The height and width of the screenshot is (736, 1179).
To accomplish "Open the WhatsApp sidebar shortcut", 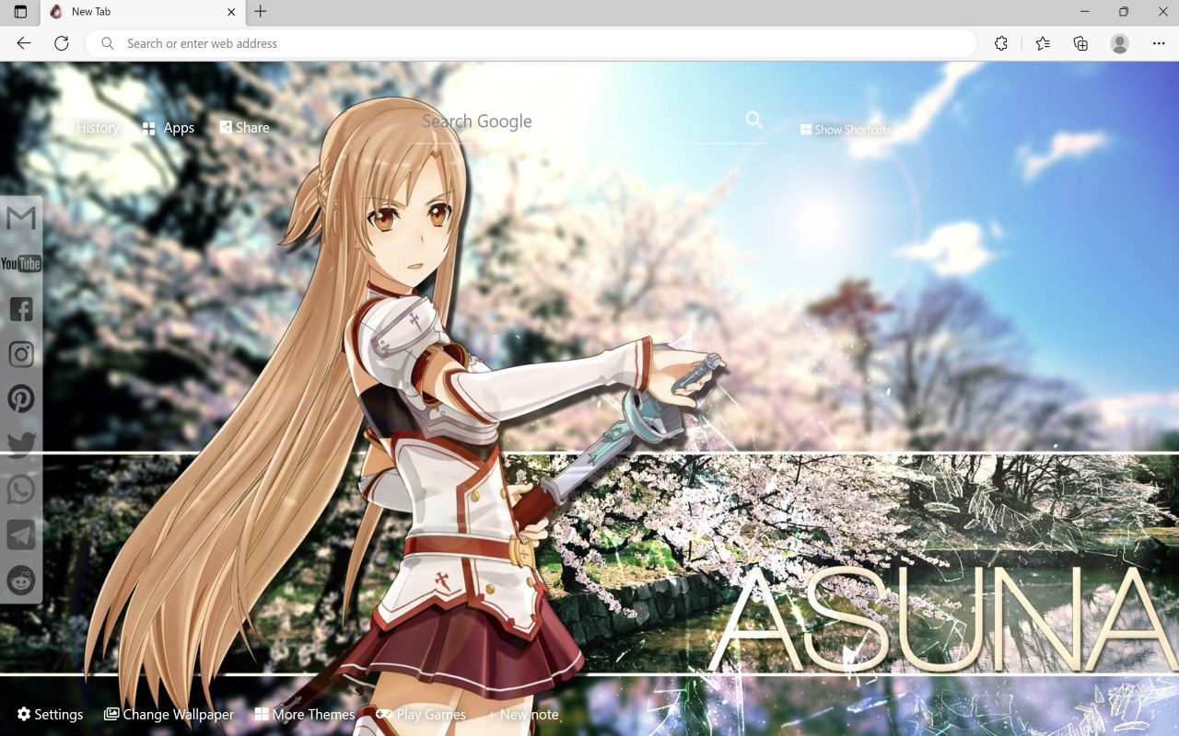I will click(21, 489).
